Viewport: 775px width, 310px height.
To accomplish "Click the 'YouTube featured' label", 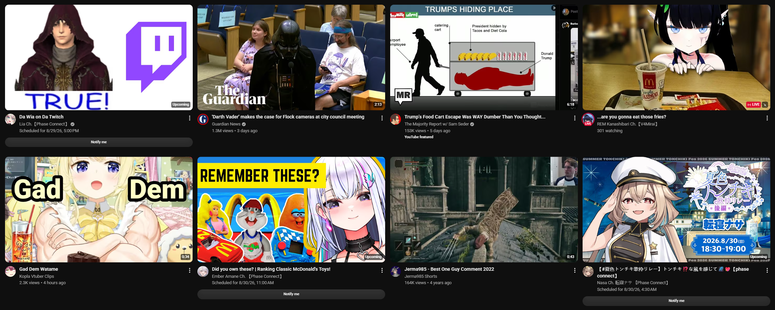I will click(x=419, y=137).
